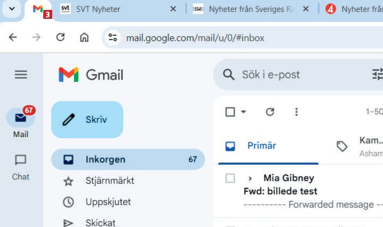Image resolution: width=383 pixels, height=227 pixels.
Task: Click the Gmail logo
Action: point(91,75)
